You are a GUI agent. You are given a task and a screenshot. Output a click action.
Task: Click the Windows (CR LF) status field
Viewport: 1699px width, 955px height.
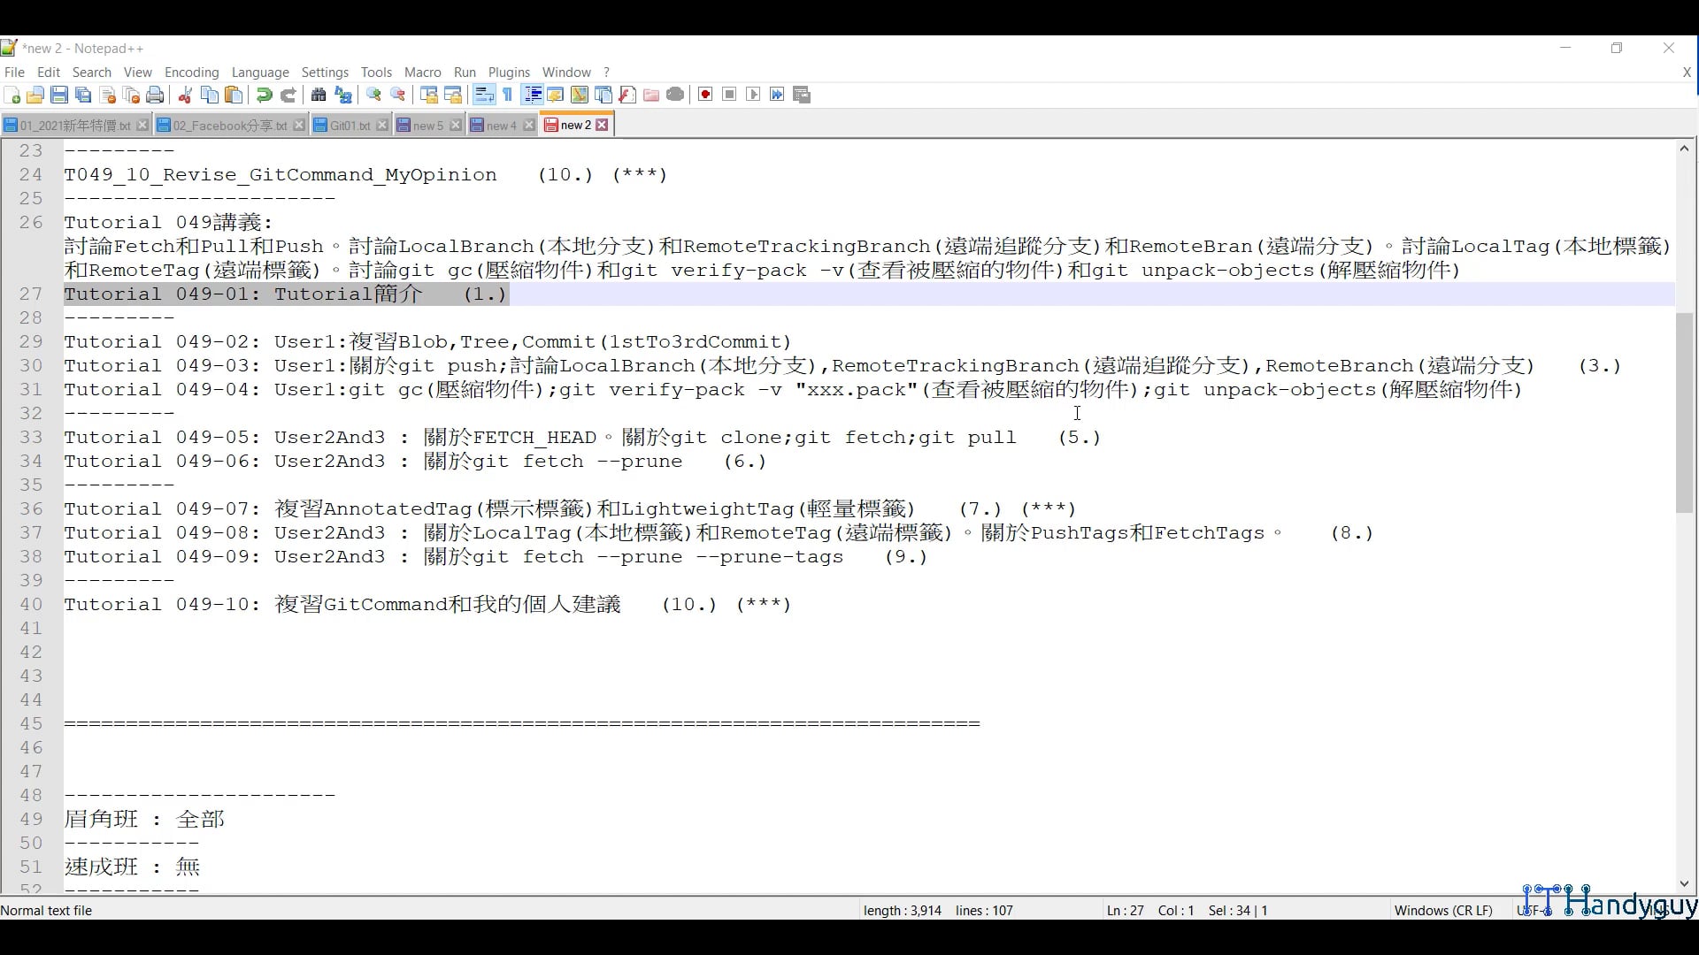(x=1444, y=910)
